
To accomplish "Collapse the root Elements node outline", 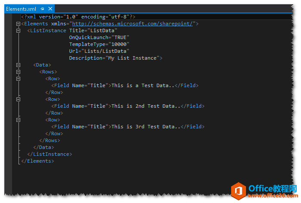I will [x=18, y=24].
